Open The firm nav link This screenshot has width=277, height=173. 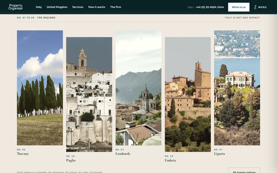point(115,7)
